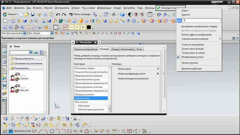
Task: Click Копировать изображение в буфер
Action: 199,26
